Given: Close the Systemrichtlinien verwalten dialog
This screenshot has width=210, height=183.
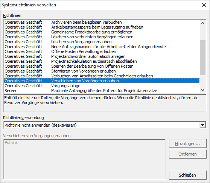Looking at the screenshot, I should [204, 5].
